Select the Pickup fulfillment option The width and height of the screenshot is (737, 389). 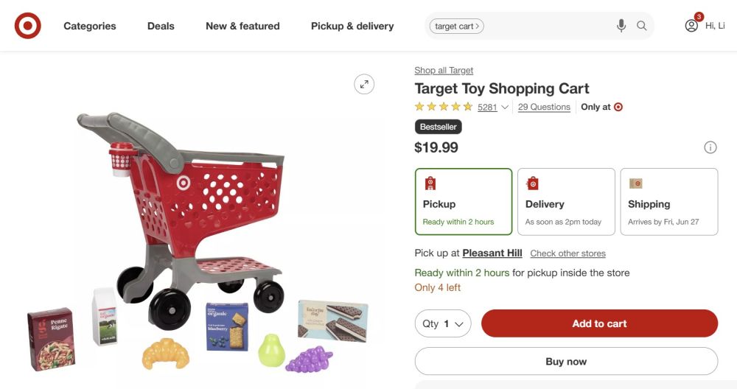(x=464, y=202)
